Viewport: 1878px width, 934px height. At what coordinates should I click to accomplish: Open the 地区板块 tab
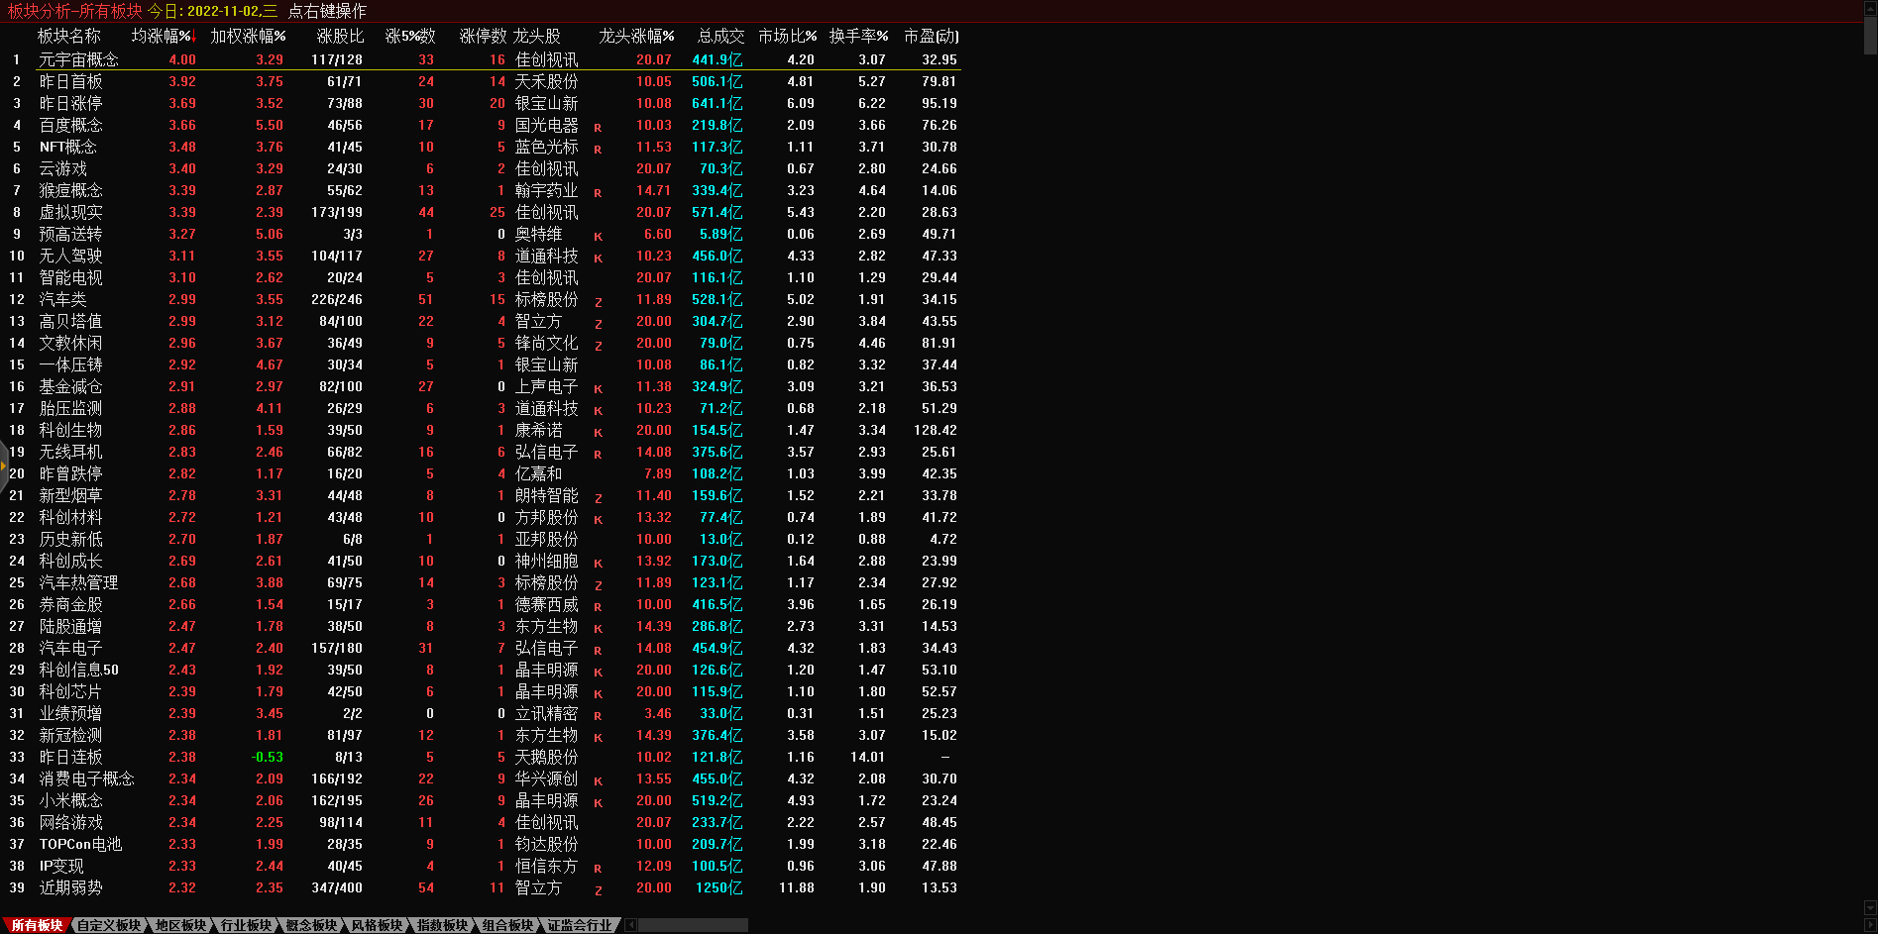[180, 925]
